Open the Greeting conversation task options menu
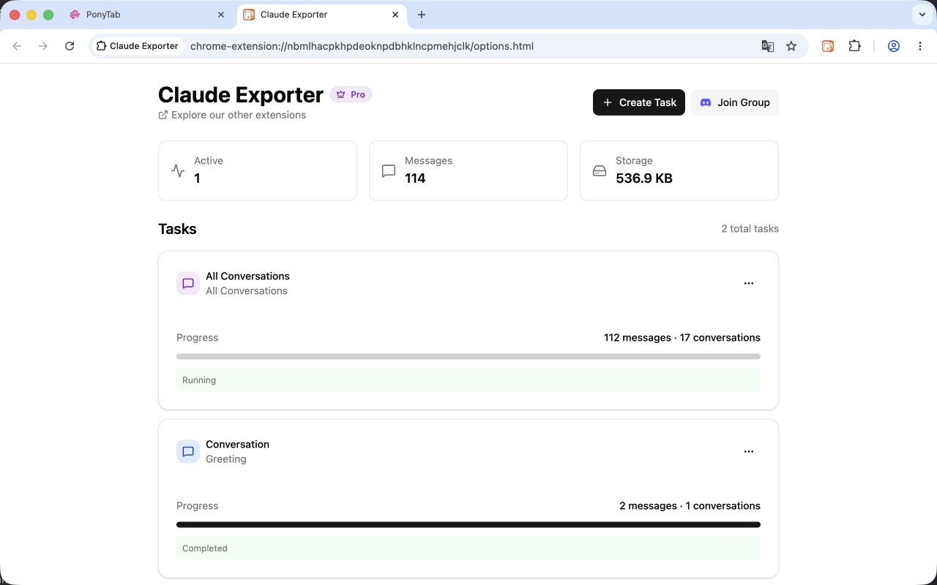 tap(748, 451)
